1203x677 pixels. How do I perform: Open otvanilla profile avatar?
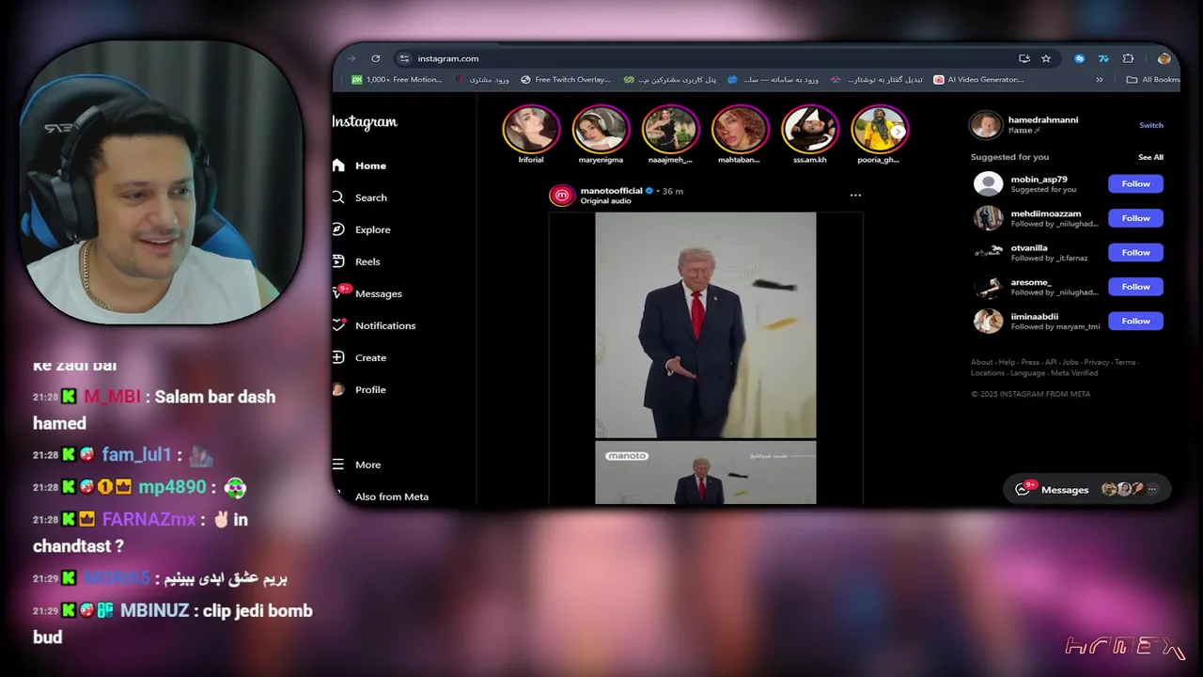[988, 252]
